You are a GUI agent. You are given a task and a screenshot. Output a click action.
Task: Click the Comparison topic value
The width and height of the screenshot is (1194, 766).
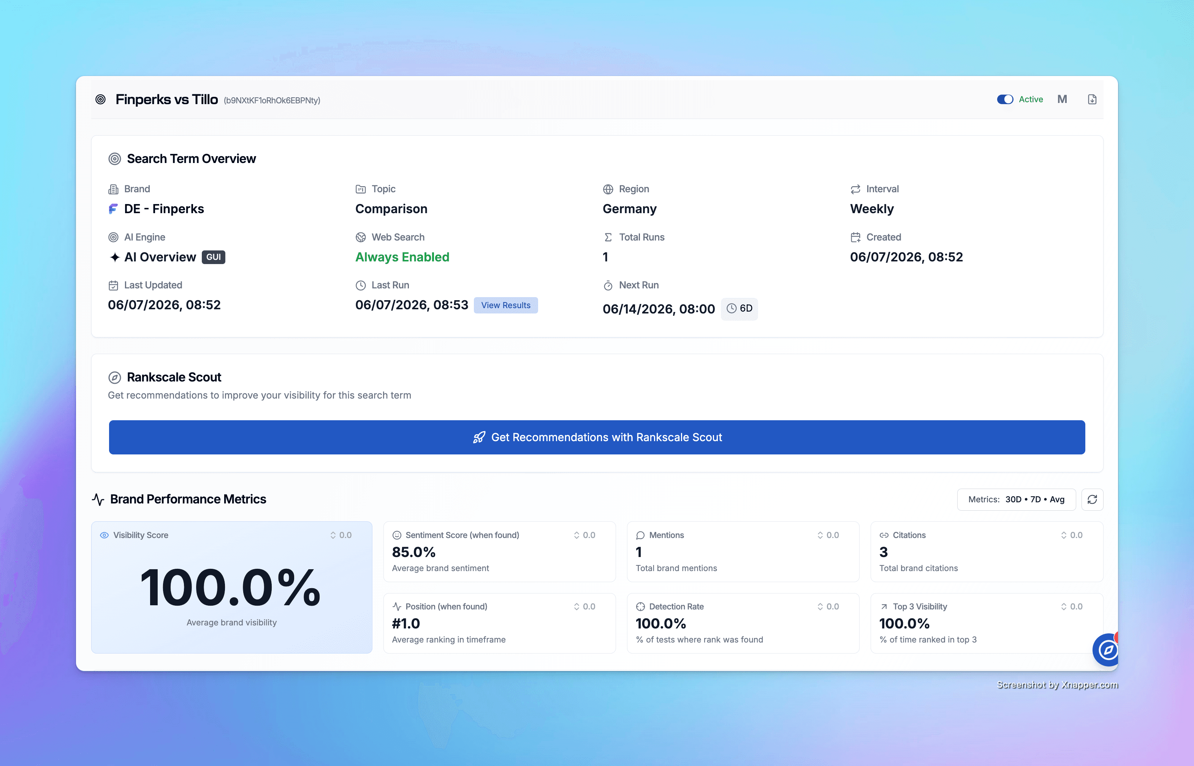pos(391,209)
